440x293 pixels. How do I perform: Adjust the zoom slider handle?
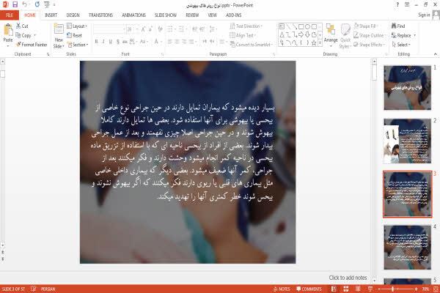(393, 289)
